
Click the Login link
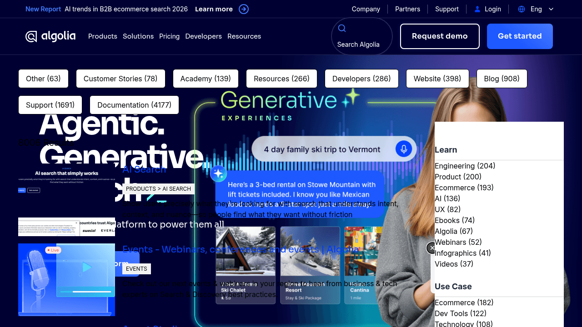click(493, 9)
